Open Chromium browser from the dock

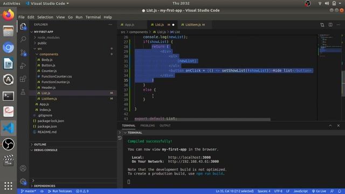click(x=9, y=47)
